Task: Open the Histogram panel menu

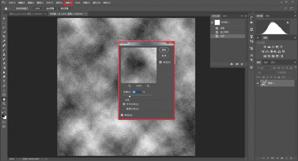Action: coord(295,16)
